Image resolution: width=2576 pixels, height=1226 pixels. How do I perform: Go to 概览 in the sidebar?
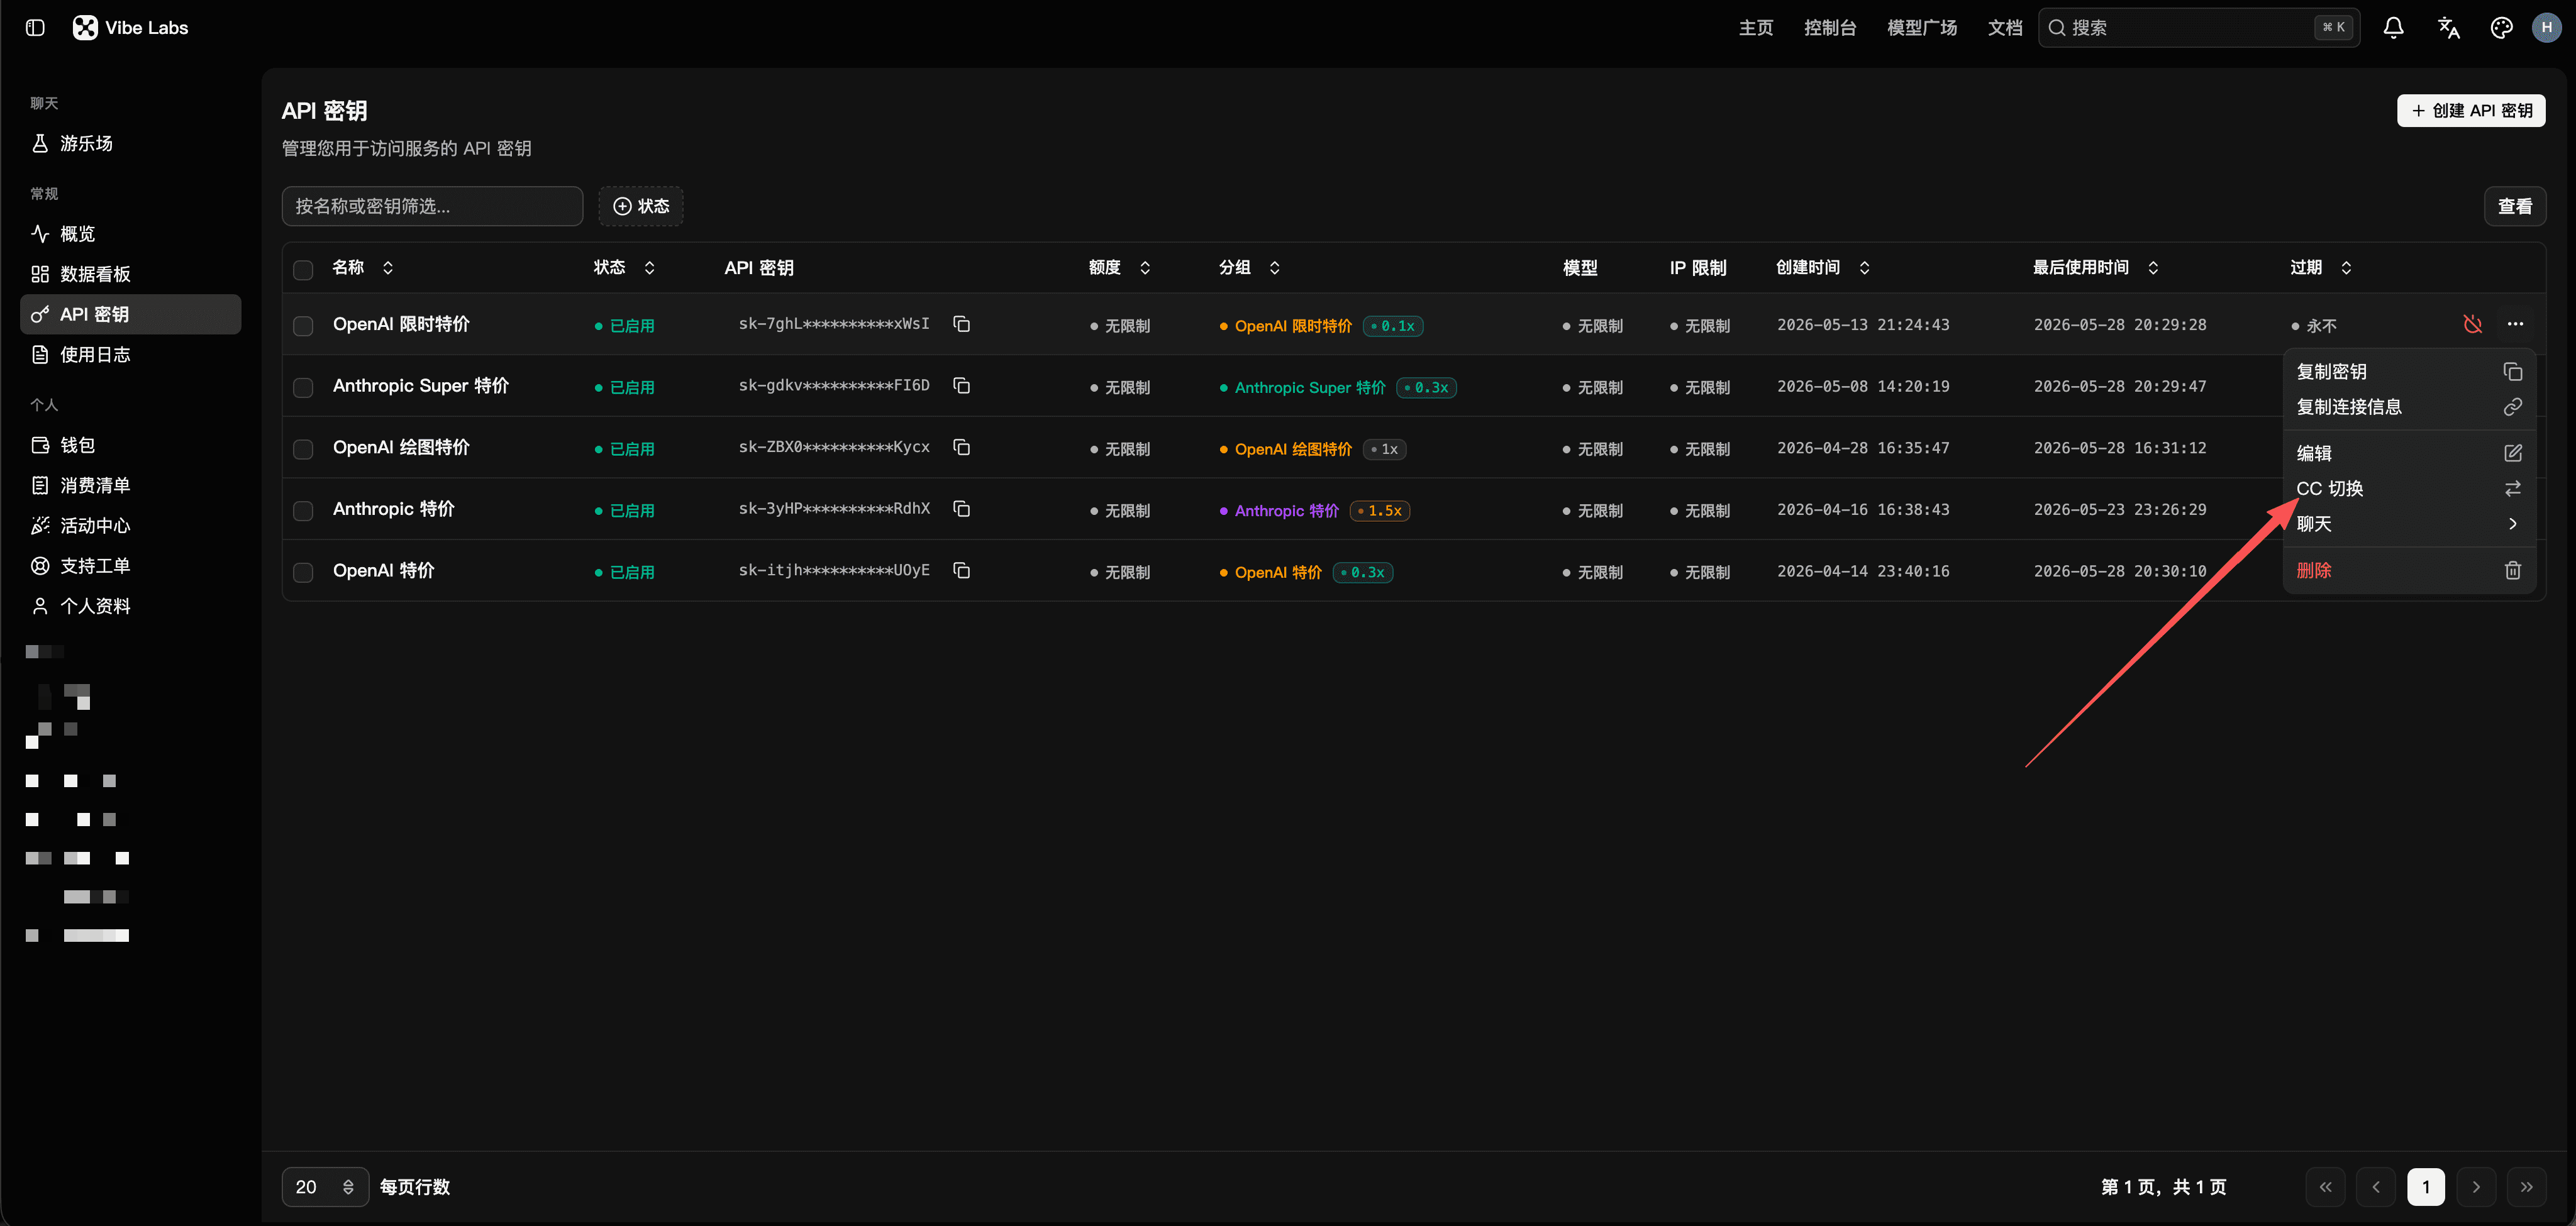click(130, 234)
